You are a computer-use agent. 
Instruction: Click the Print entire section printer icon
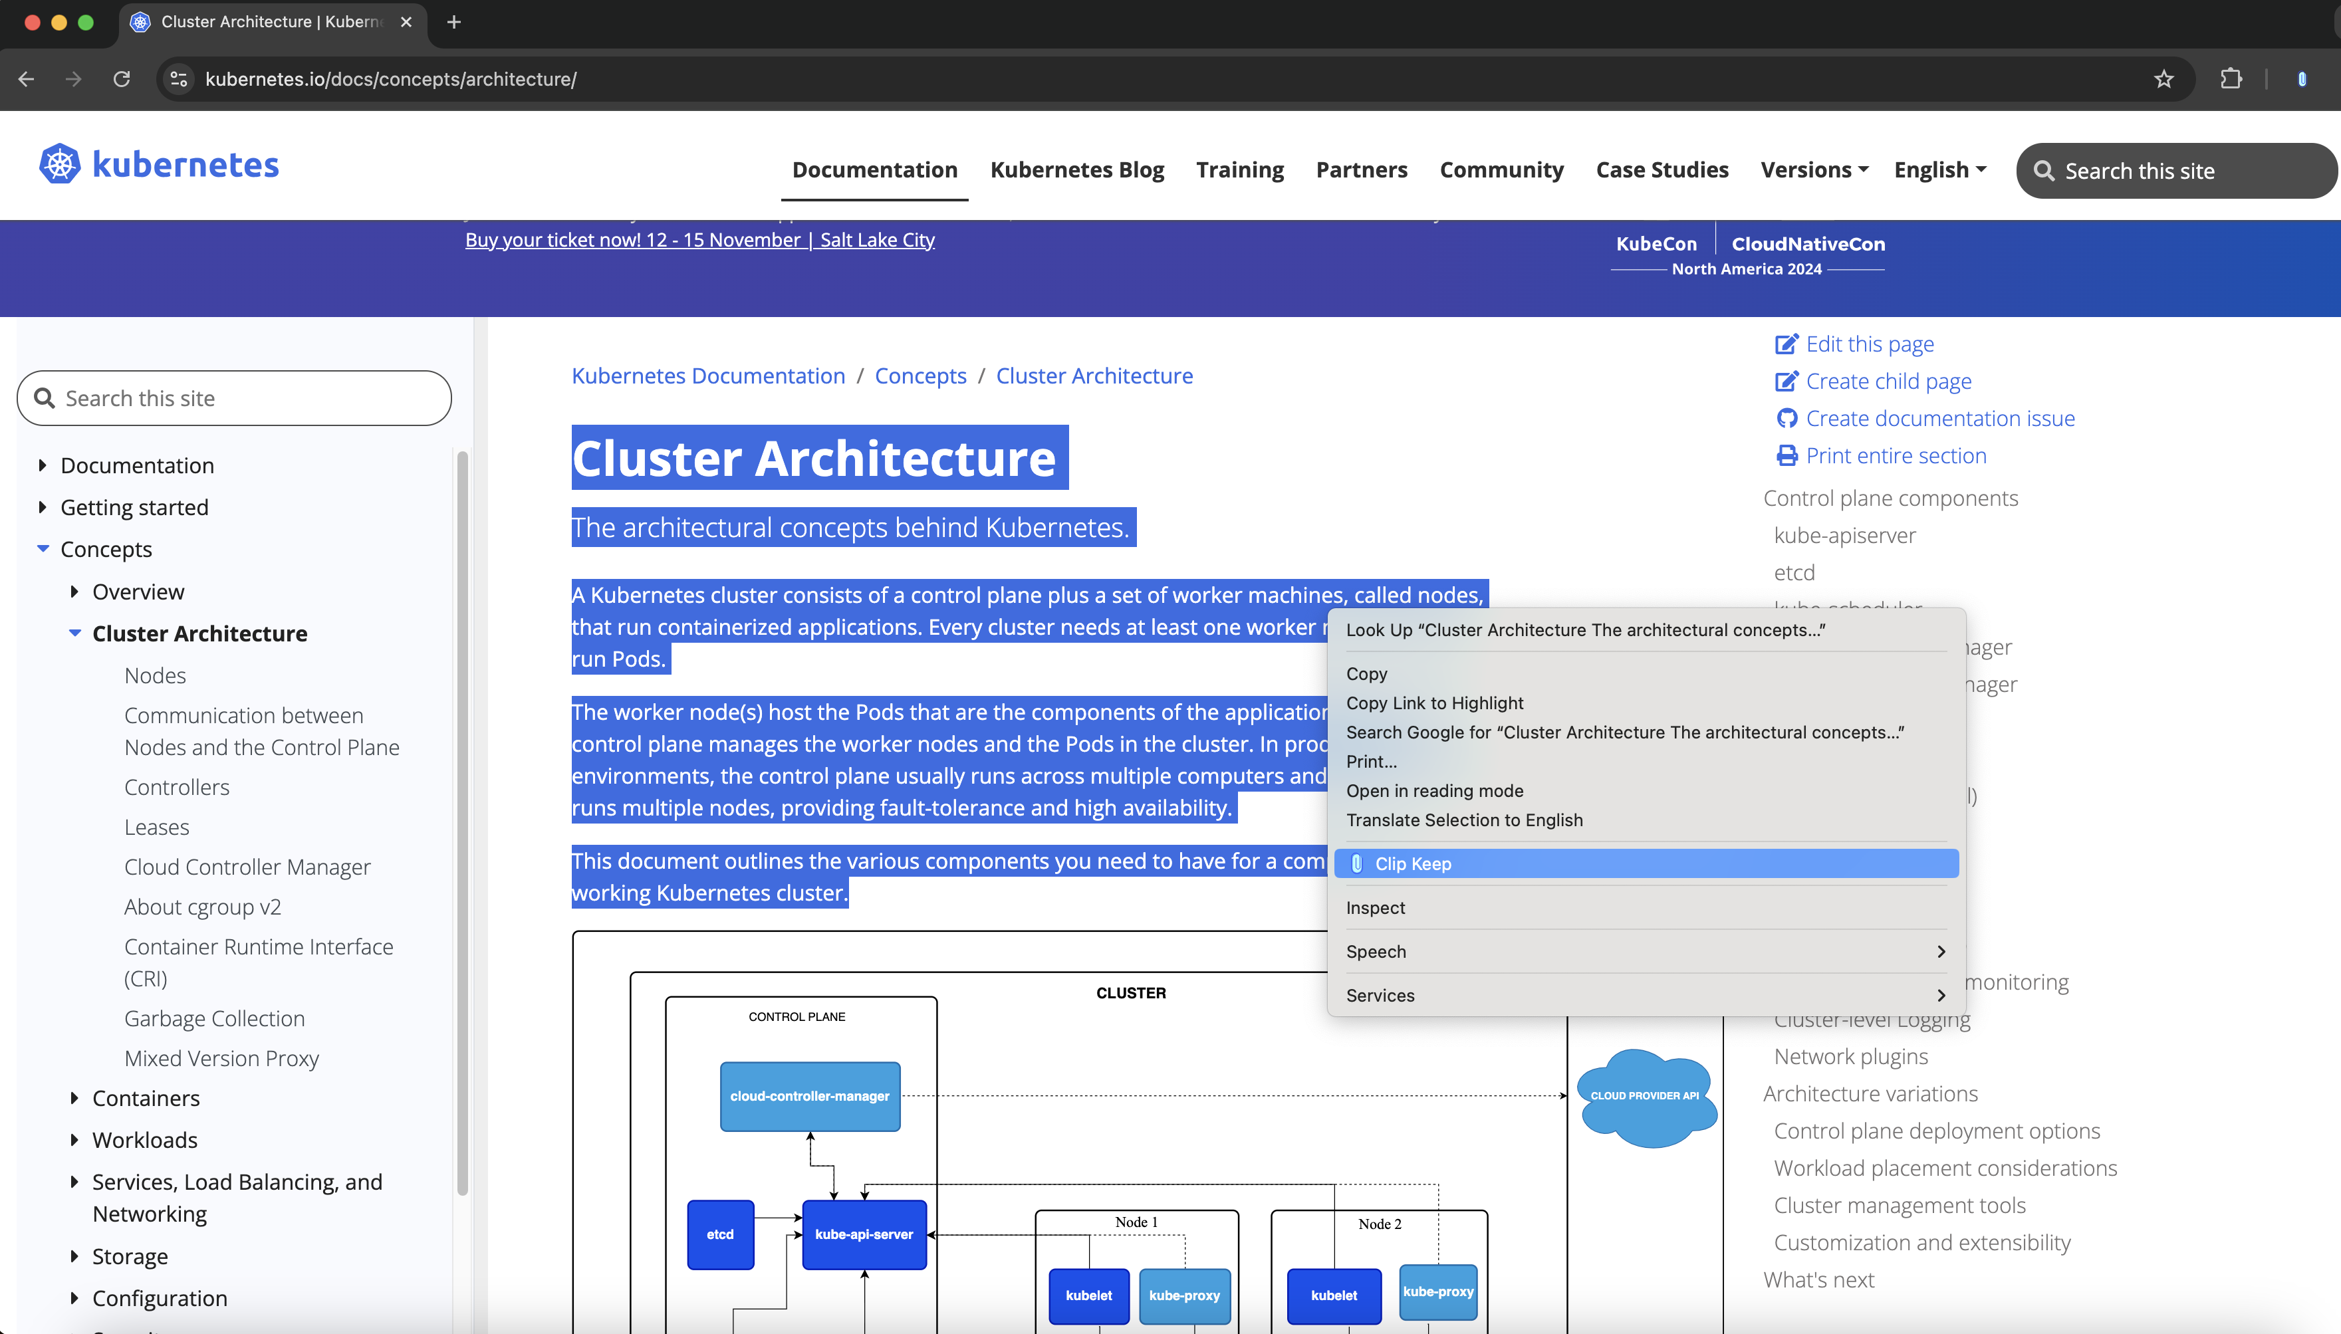point(1787,455)
